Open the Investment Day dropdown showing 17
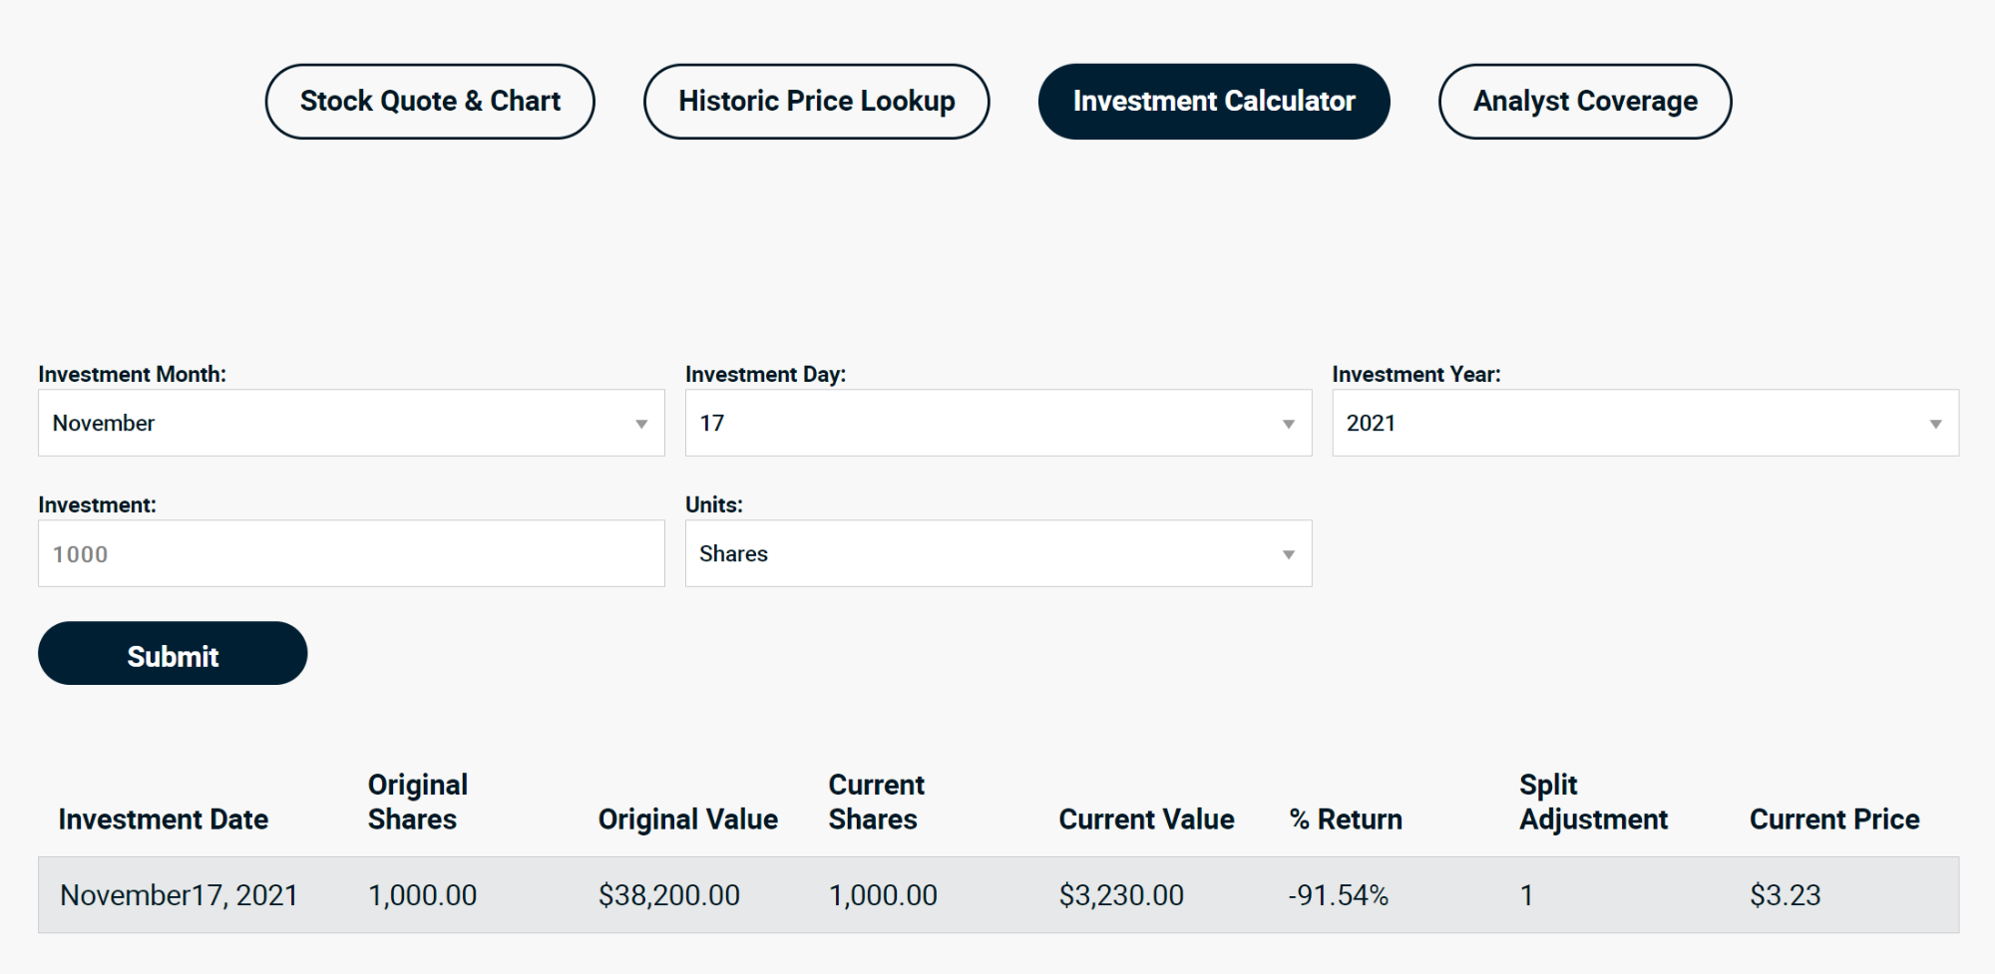This screenshot has width=1995, height=974. click(997, 423)
